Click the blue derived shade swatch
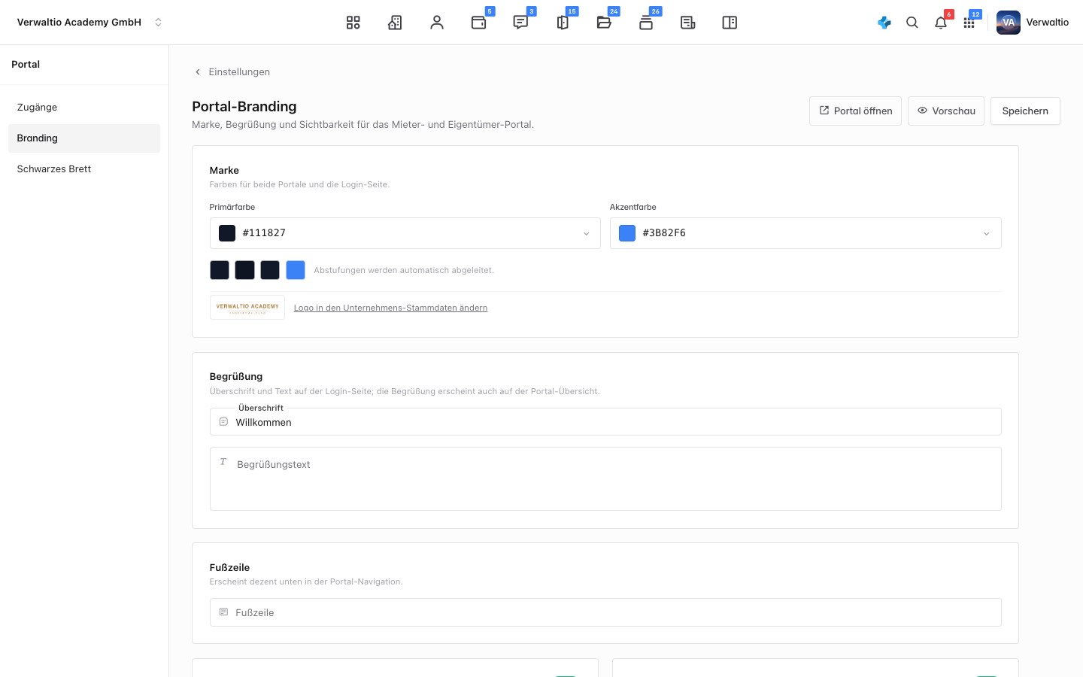Image resolution: width=1083 pixels, height=677 pixels. 296,270
